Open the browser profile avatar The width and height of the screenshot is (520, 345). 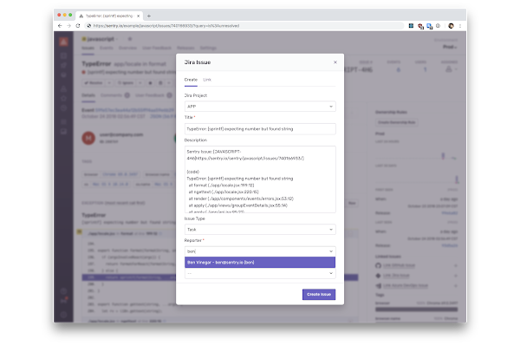click(x=451, y=25)
